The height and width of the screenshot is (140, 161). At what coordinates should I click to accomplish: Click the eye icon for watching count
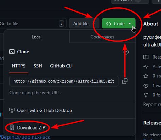146,86
